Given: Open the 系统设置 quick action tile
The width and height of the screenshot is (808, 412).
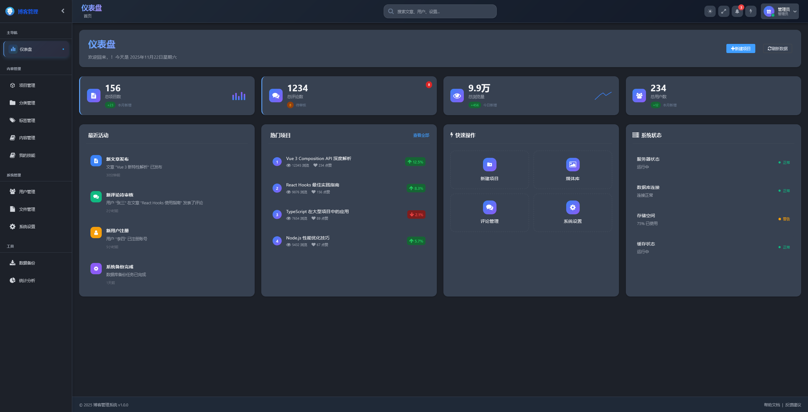Looking at the screenshot, I should (x=572, y=212).
